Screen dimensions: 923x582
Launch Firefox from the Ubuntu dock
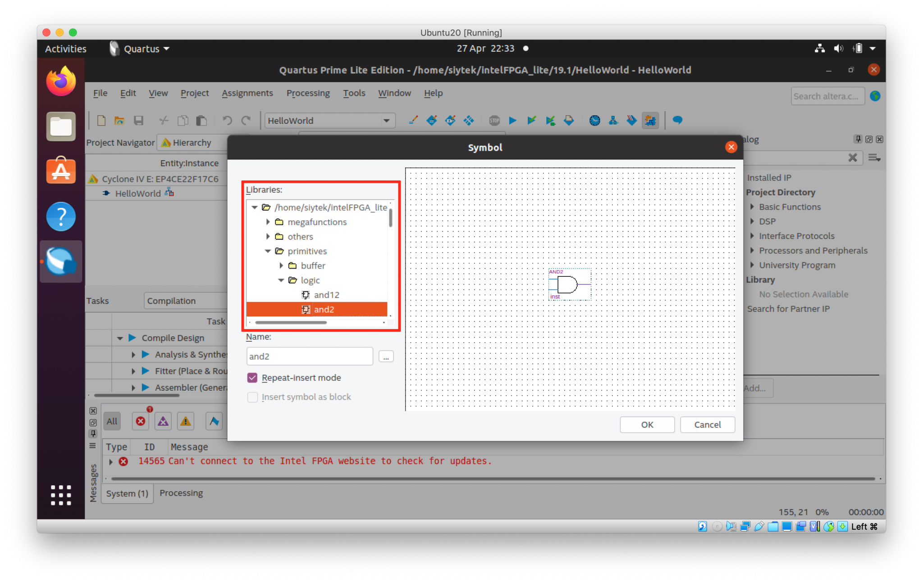click(x=61, y=81)
